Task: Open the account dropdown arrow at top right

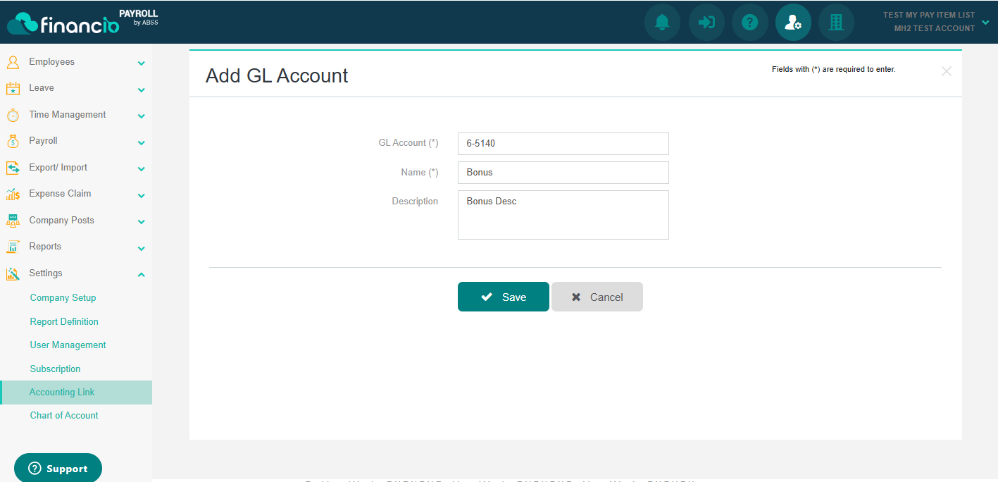Action: click(985, 22)
